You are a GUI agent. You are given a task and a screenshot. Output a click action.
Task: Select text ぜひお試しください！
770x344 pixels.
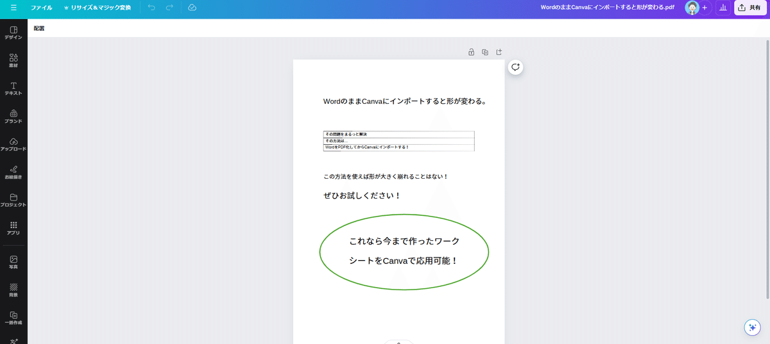(363, 195)
